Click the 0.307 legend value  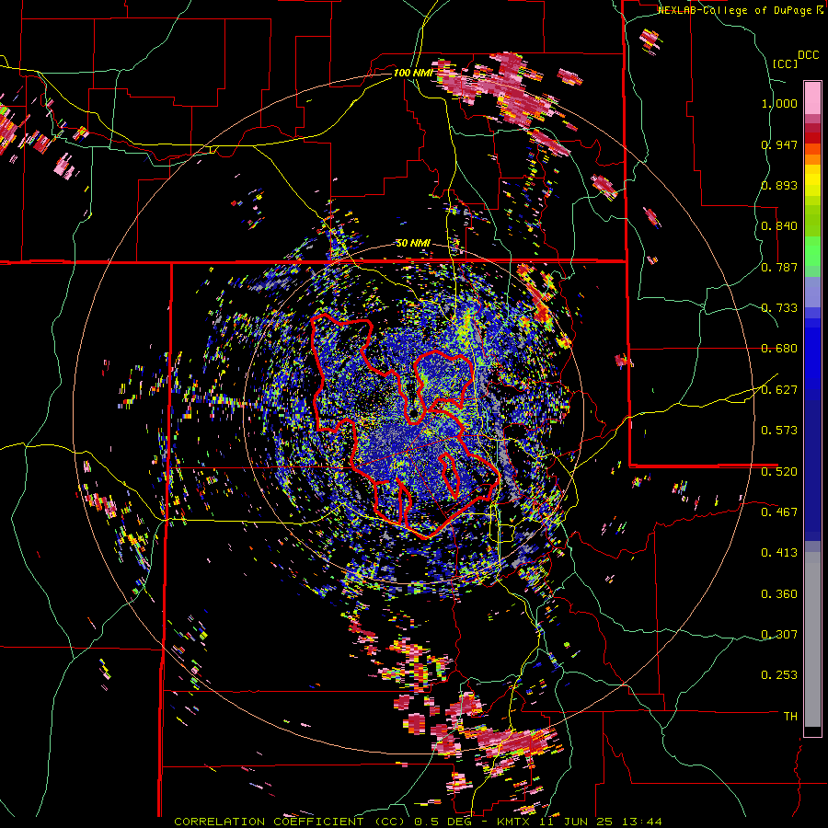click(779, 634)
